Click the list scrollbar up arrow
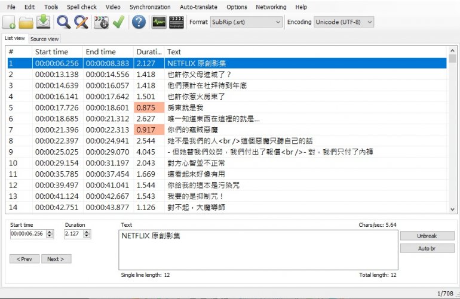The image size is (460, 299). coord(452,50)
